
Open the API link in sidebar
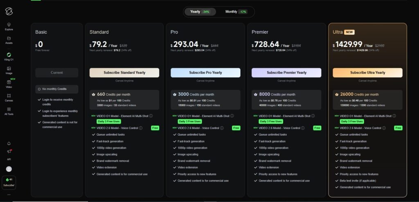click(9, 159)
